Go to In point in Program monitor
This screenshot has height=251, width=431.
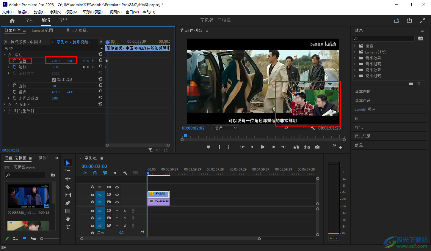242,147
